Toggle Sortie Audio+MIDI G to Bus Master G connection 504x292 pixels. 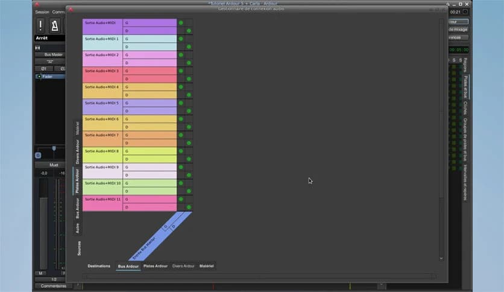tap(181, 23)
